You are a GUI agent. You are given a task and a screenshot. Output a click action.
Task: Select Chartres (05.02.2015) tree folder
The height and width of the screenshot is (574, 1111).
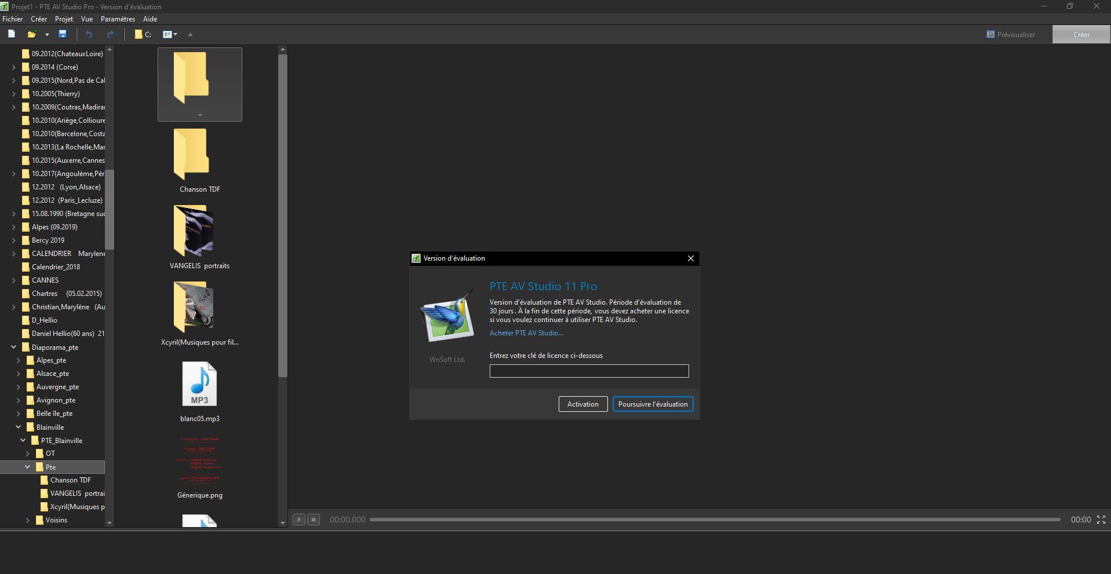tap(61, 294)
